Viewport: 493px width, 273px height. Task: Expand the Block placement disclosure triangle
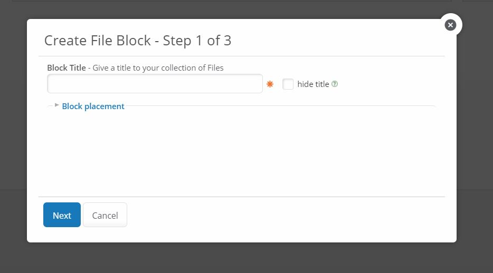57,105
